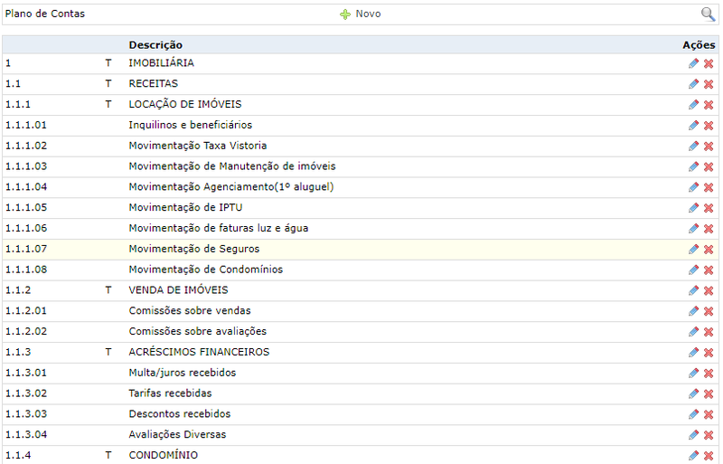723x464 pixels.
Task: Edit Inquilinos e beneficiários entry
Action: pos(693,125)
